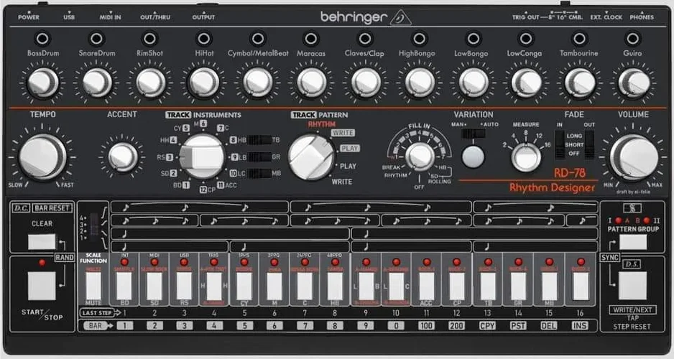Toggle step 16 button
Image resolution: width=674 pixels, height=359 pixels.
pyautogui.click(x=581, y=286)
